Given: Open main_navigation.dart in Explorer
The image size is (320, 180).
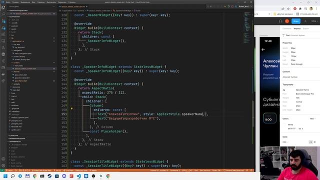Looking at the screenshot, I should click(23, 53).
